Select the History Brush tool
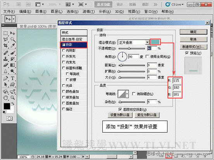This screenshot has height=160, width=214. point(12,59)
